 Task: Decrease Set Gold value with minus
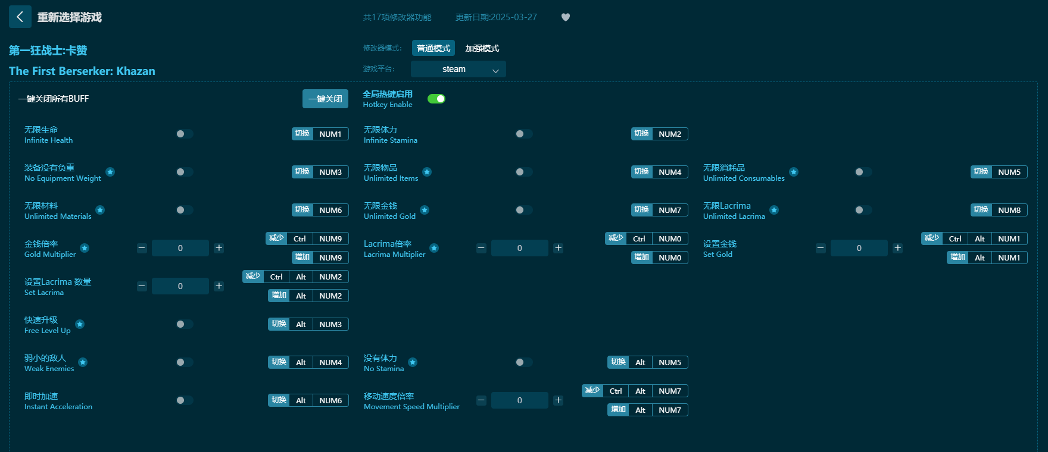821,248
